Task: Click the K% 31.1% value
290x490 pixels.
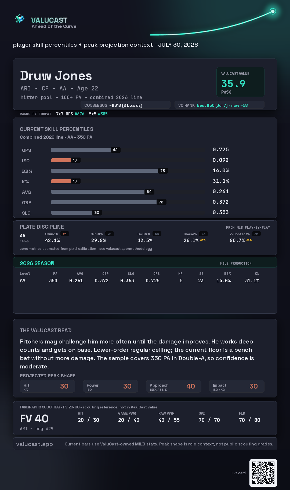Action: [221, 181]
